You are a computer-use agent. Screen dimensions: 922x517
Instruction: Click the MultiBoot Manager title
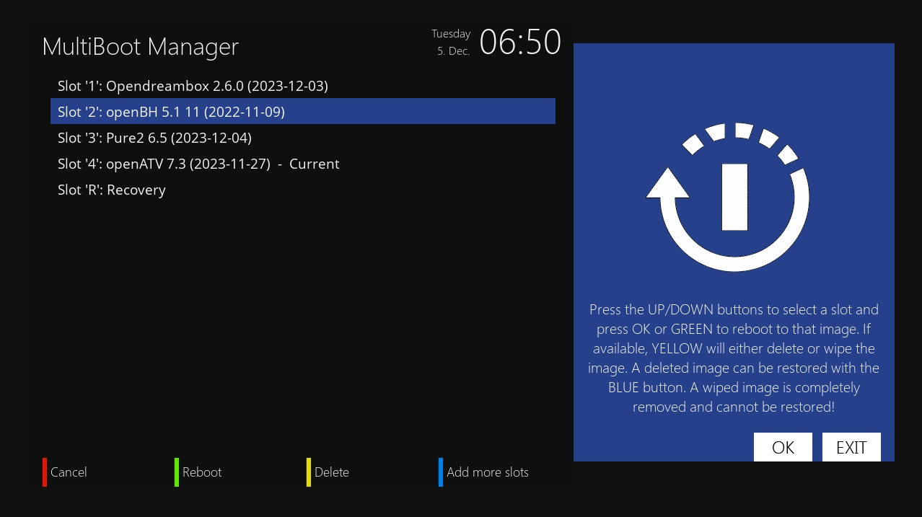pos(140,47)
